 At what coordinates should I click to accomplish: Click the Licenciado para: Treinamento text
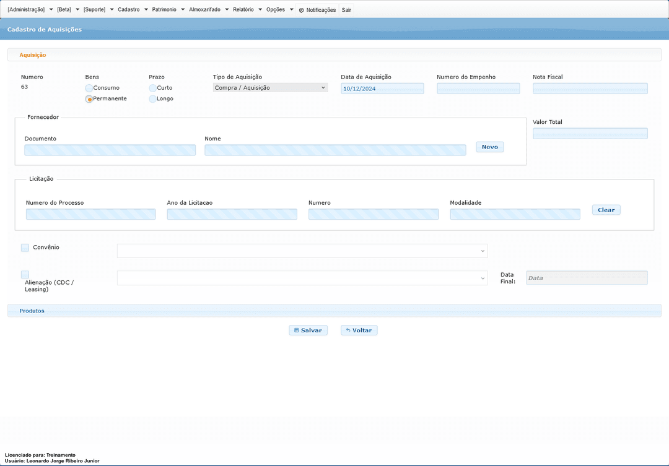(x=40, y=455)
